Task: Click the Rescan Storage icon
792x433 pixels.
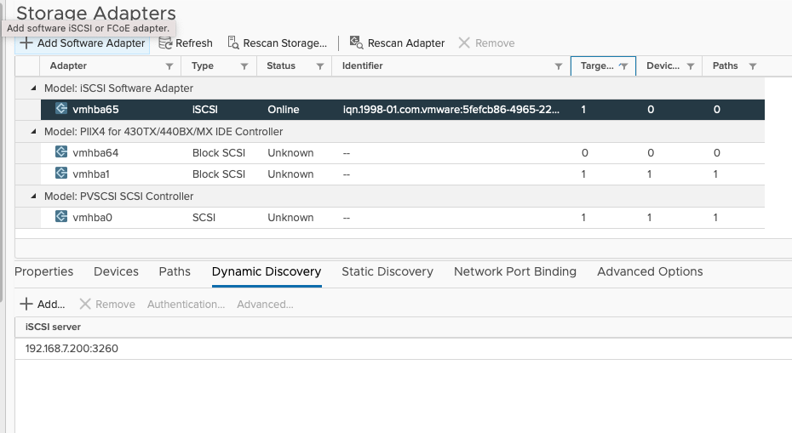Action: click(232, 43)
